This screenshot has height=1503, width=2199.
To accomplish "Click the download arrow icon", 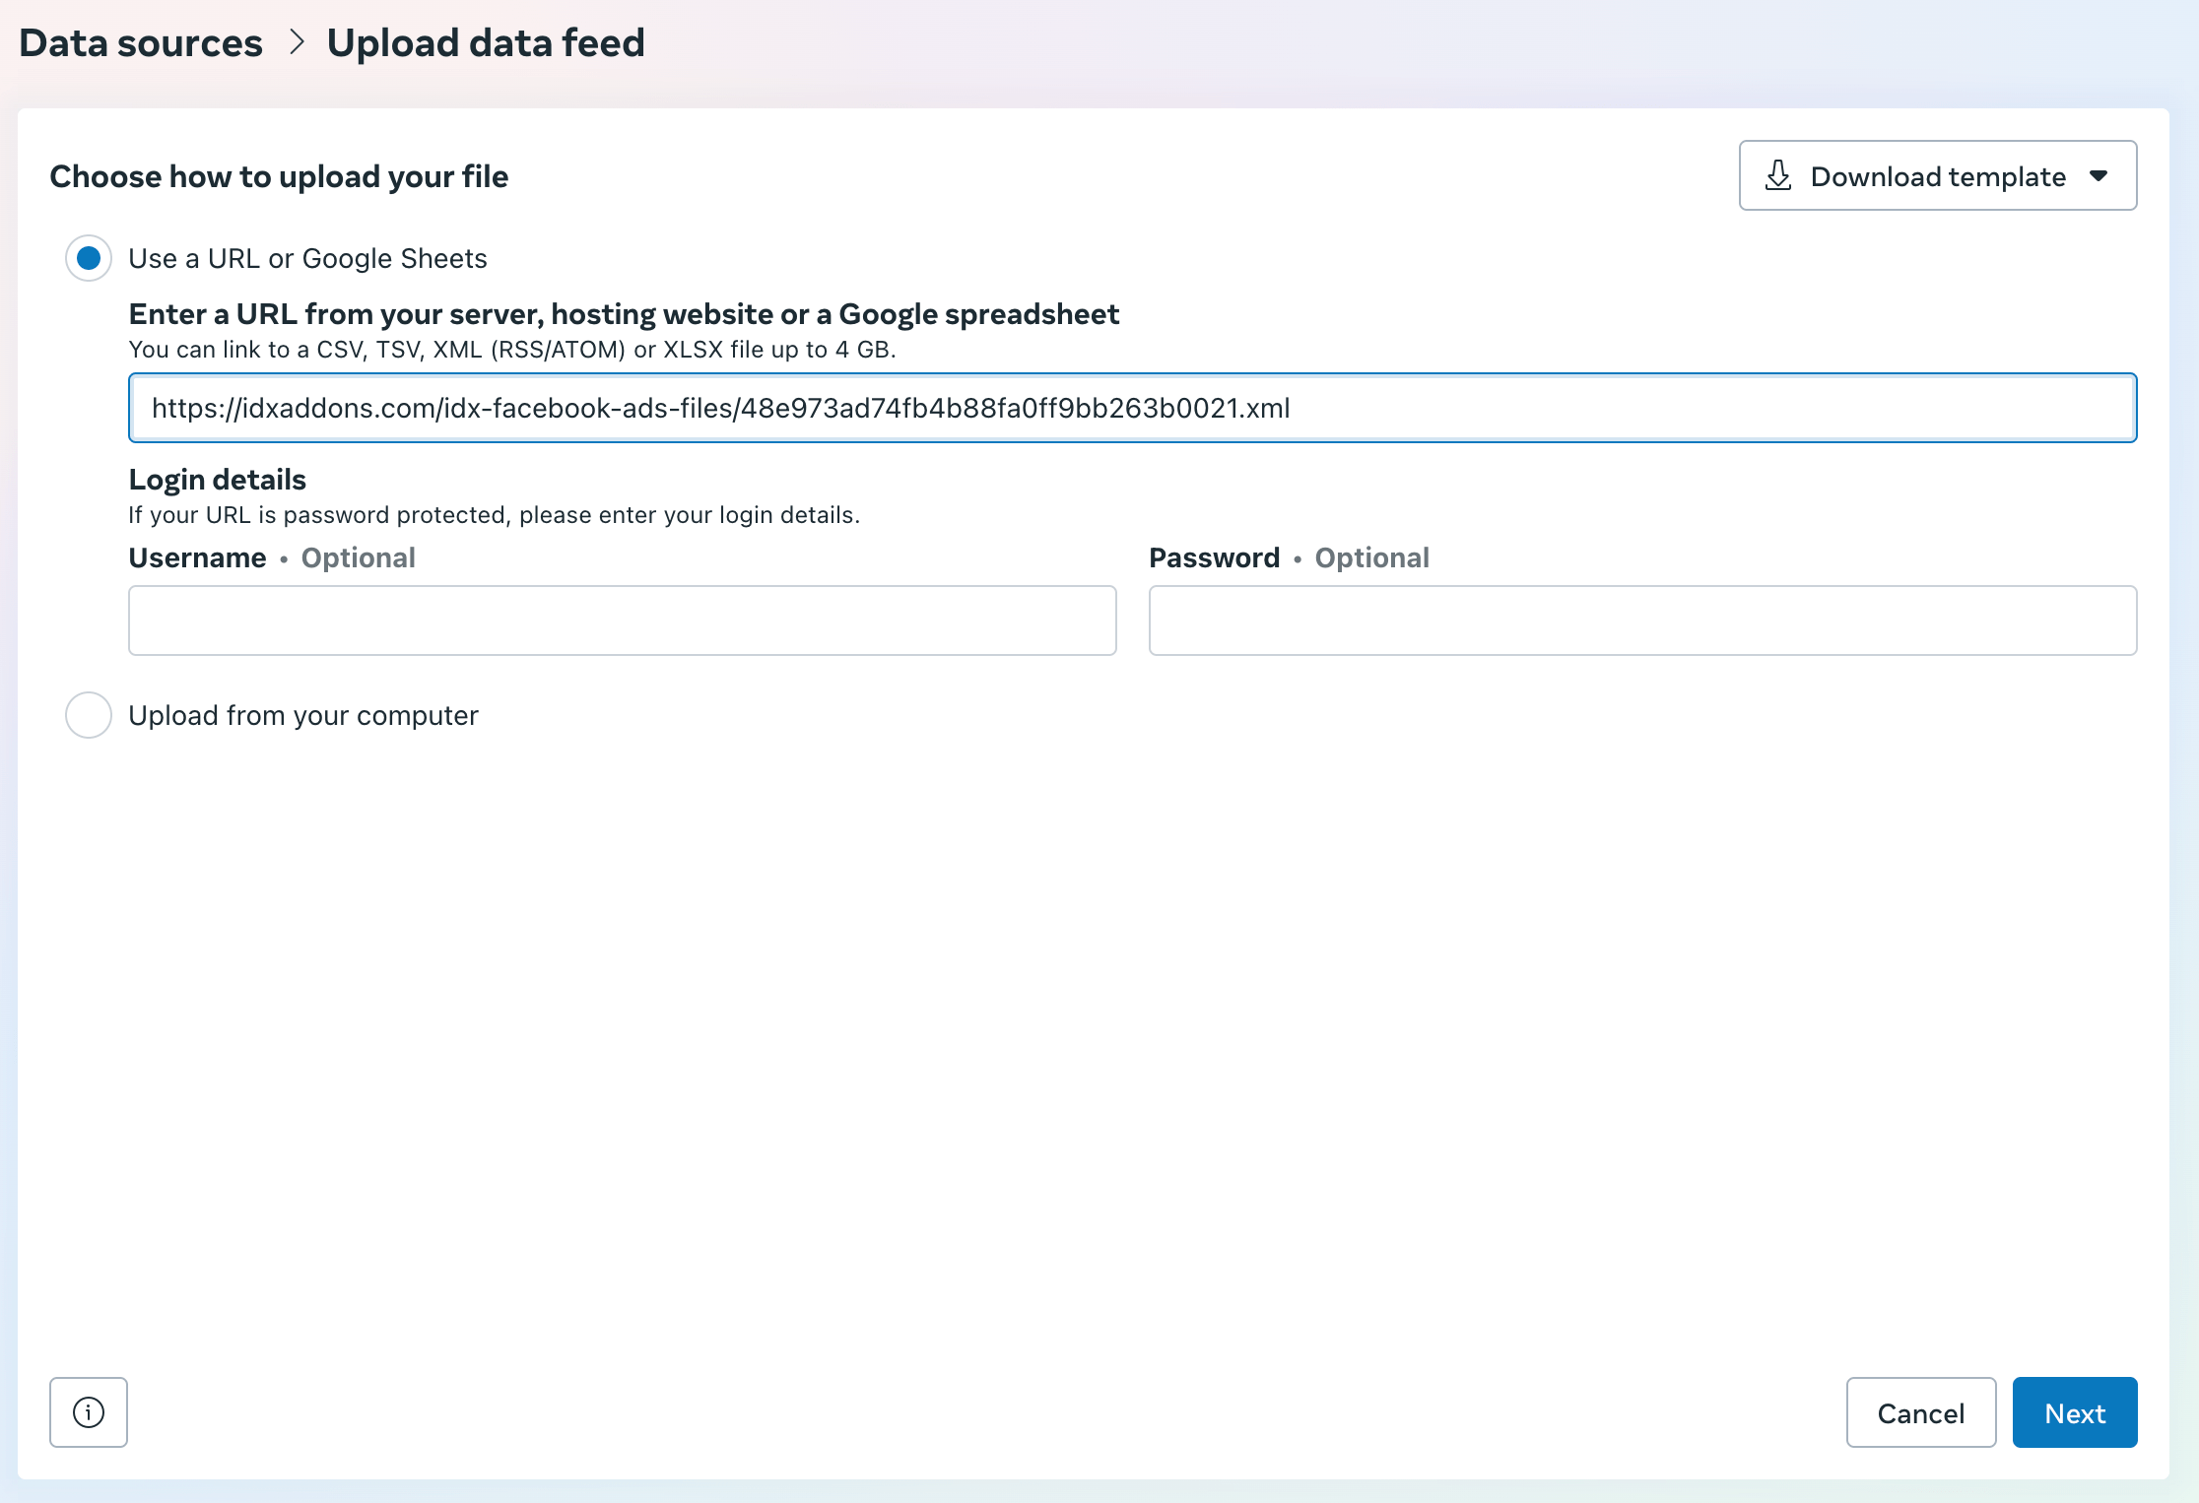I will (1778, 176).
